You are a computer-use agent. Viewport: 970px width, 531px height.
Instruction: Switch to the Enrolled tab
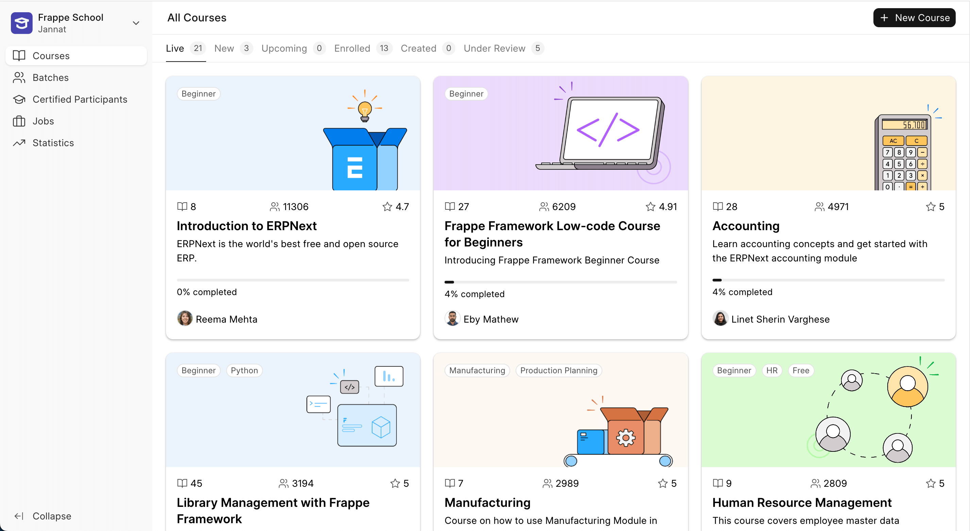tap(352, 48)
